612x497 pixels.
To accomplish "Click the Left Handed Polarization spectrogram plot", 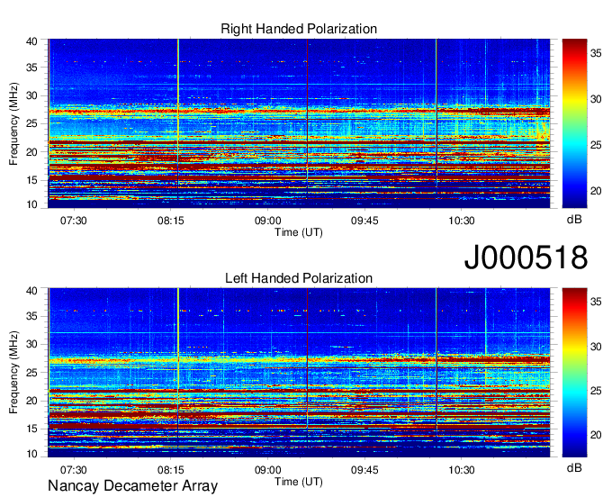I will pos(299,373).
